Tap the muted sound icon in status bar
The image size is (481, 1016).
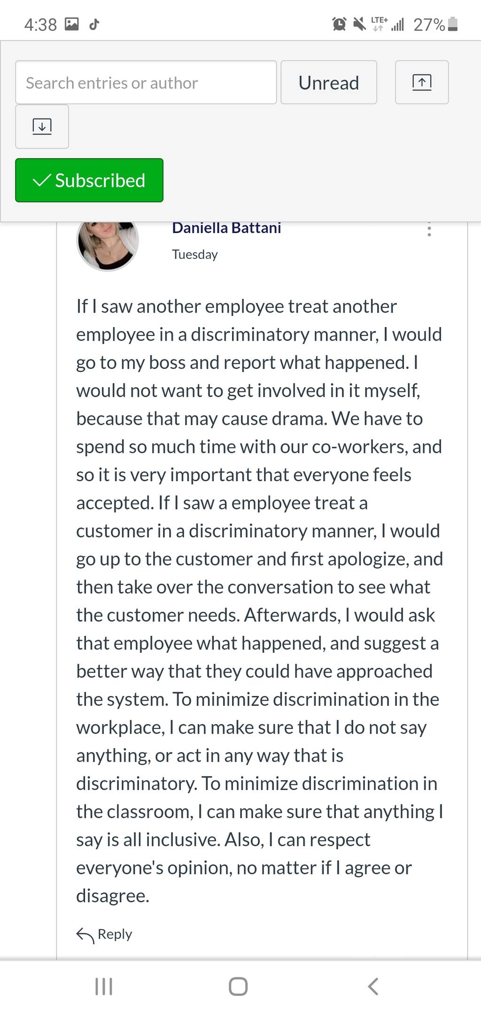click(x=359, y=24)
